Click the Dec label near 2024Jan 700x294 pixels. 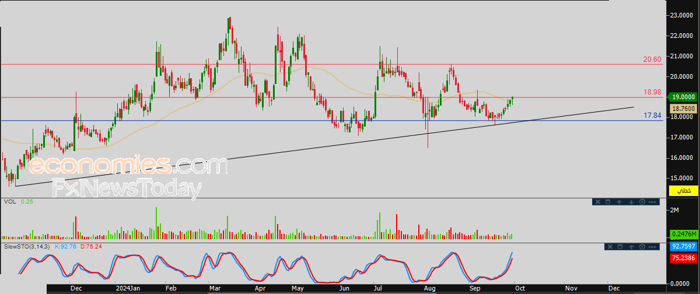coord(76,288)
